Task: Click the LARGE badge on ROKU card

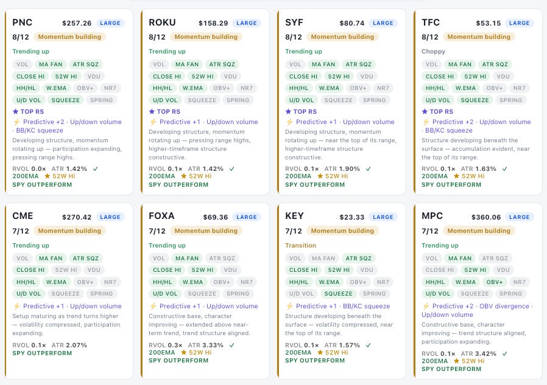Action: 246,23
